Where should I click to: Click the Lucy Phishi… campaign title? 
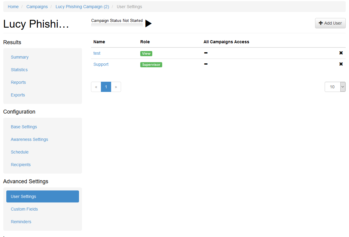[36, 24]
